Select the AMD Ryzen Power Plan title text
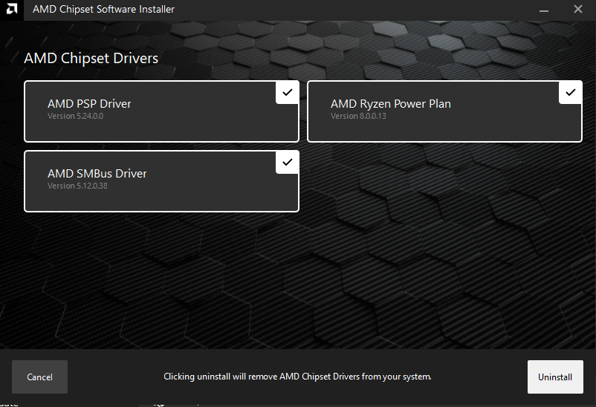Viewport: 596px width, 407px height. (391, 104)
